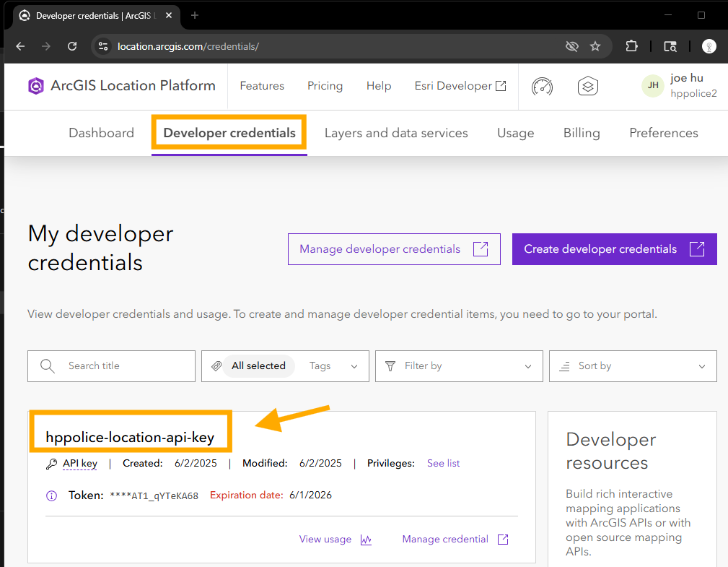Viewport: 728px width, 567px height.
Task: Click the browser address bar URL
Action: [188, 46]
